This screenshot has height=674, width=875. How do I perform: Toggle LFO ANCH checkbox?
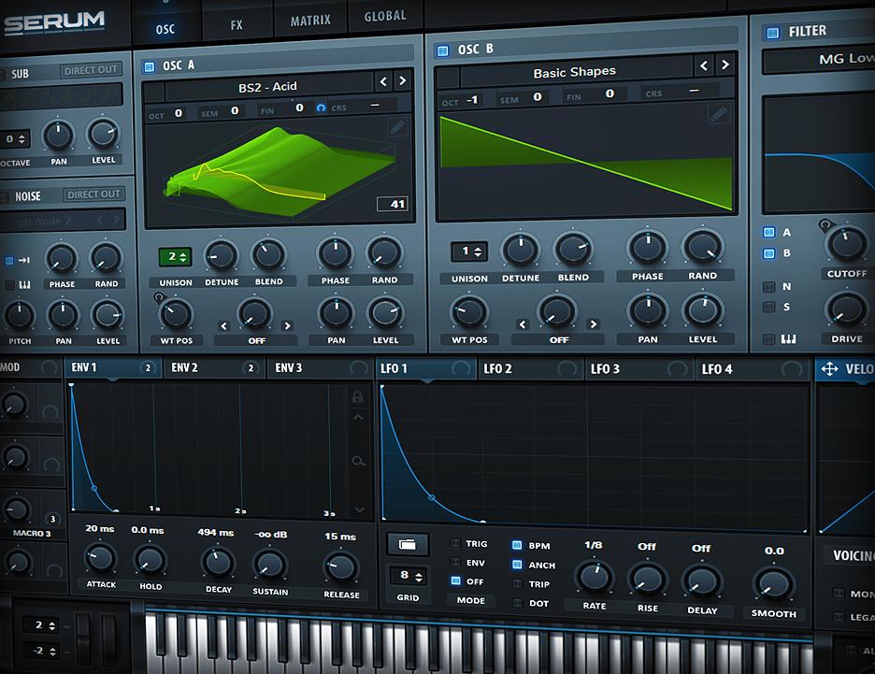pyautogui.click(x=517, y=565)
